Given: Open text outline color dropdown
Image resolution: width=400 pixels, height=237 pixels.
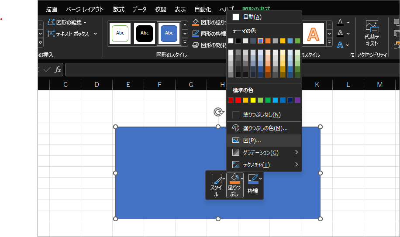Looking at the screenshot, I should 348,34.
